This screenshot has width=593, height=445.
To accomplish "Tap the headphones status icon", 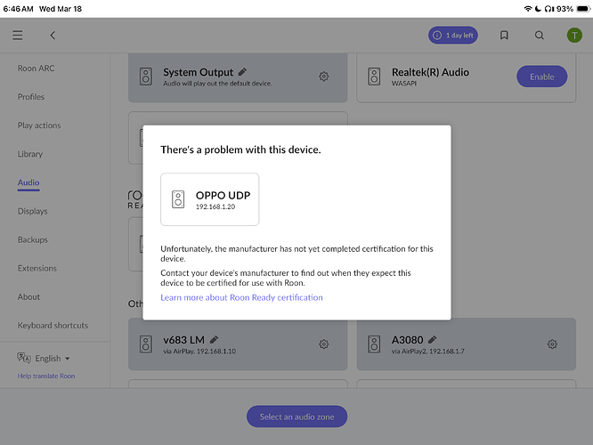I will click(549, 9).
